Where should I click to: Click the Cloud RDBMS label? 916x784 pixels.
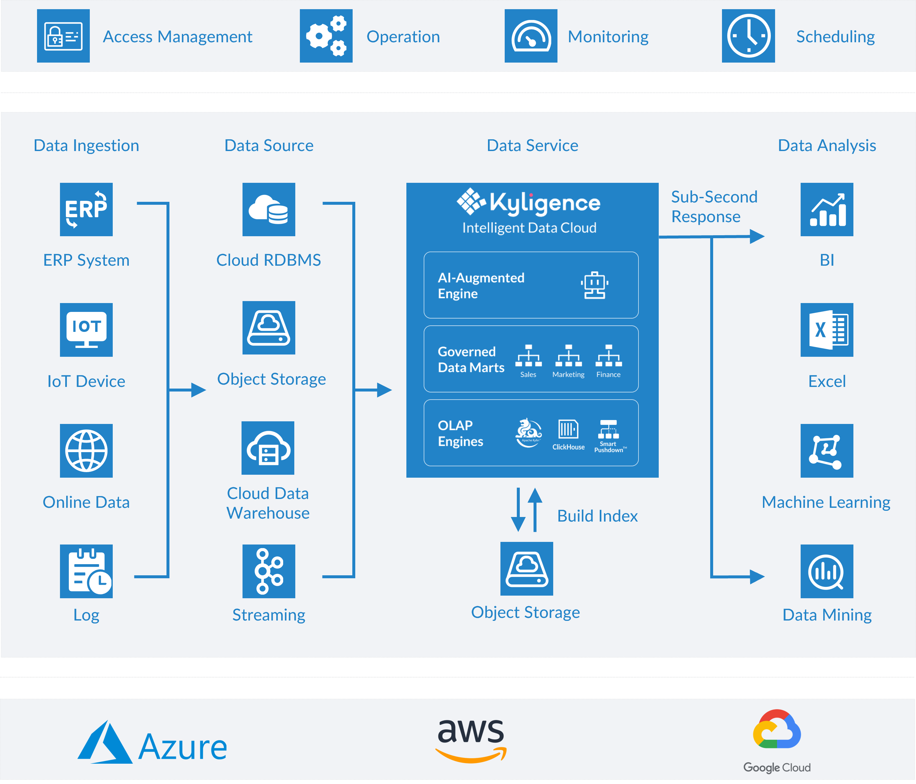tap(269, 260)
